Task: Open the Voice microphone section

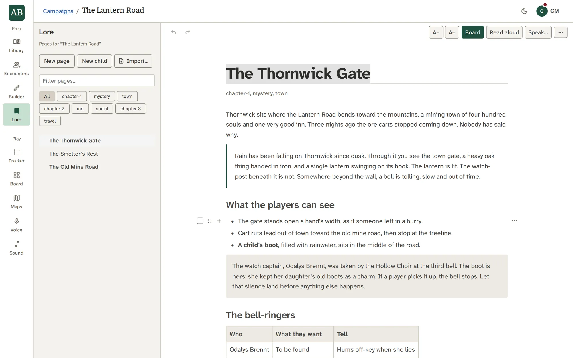Action: tap(16, 225)
